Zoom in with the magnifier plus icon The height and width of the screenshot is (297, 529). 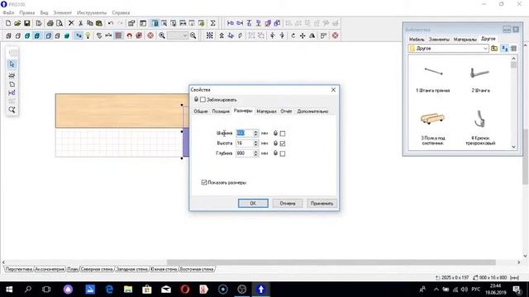[162, 35]
